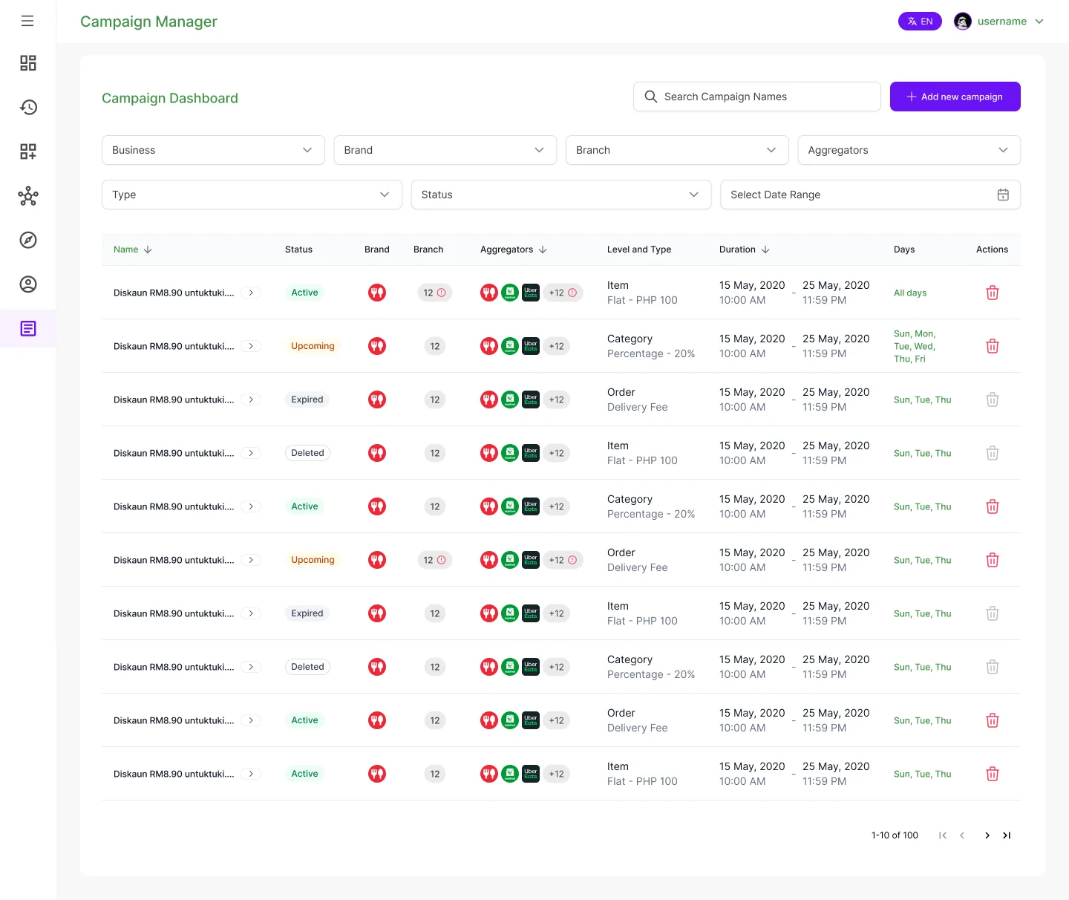Click the Deleted status badge in row four
Image resolution: width=1069 pixels, height=900 pixels.
pyautogui.click(x=307, y=453)
